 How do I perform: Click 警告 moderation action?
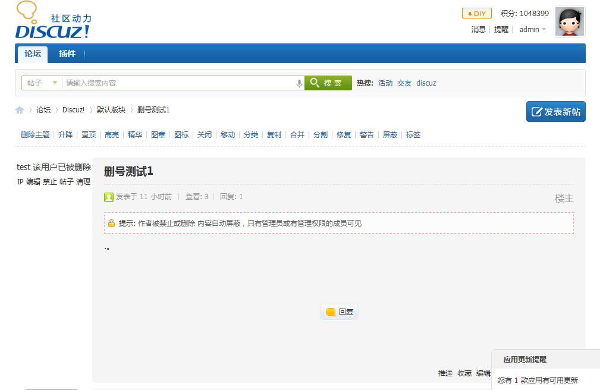coord(367,135)
